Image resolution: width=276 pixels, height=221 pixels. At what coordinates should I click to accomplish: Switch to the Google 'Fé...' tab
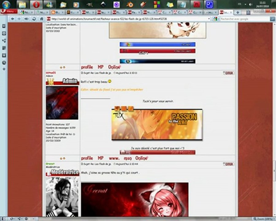pyautogui.click(x=27, y=12)
